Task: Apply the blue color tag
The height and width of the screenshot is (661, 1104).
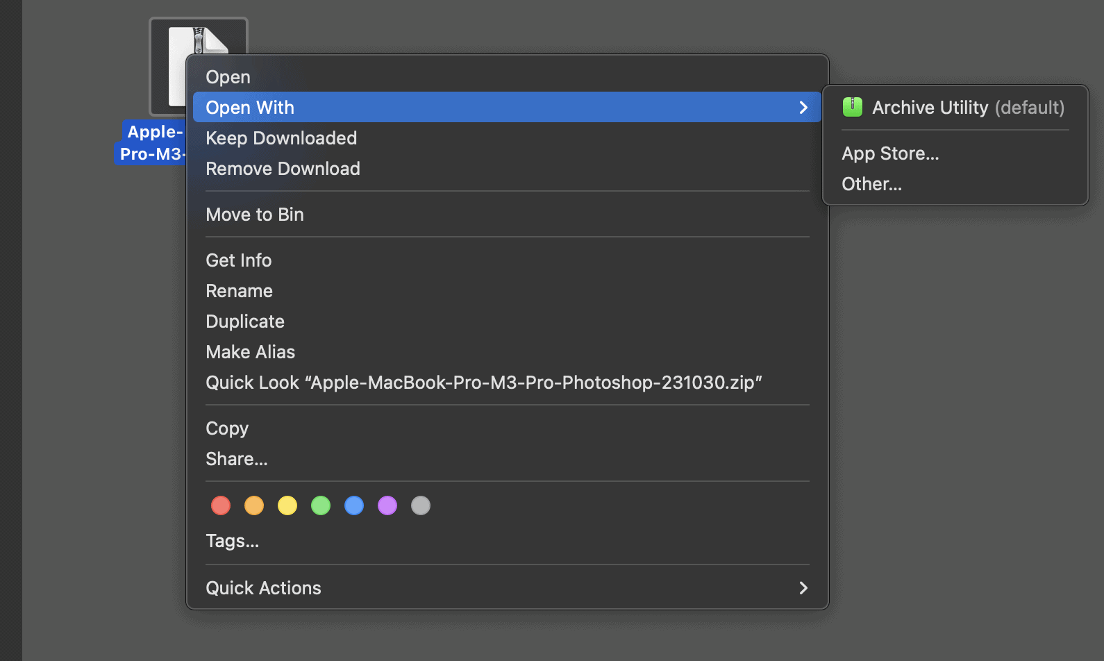Action: [354, 505]
